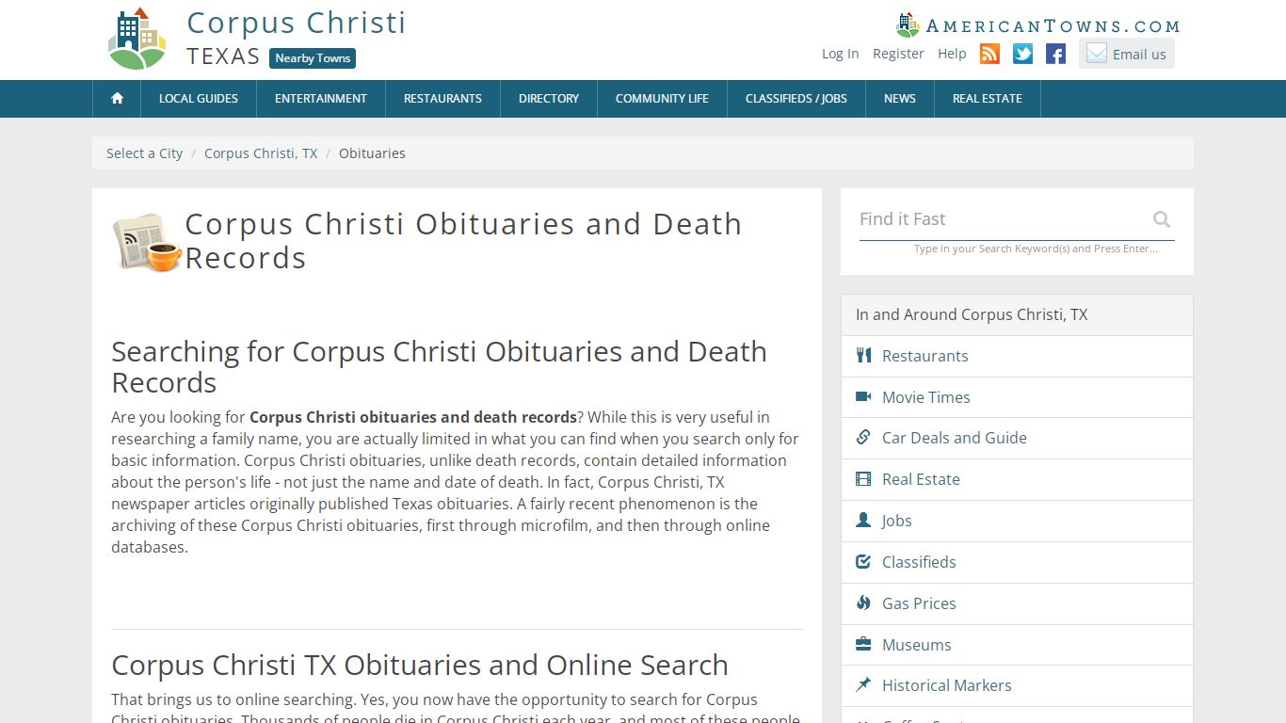The height and width of the screenshot is (723, 1286).
Task: Click the Historical Markers pushpin icon
Action: 863,684
